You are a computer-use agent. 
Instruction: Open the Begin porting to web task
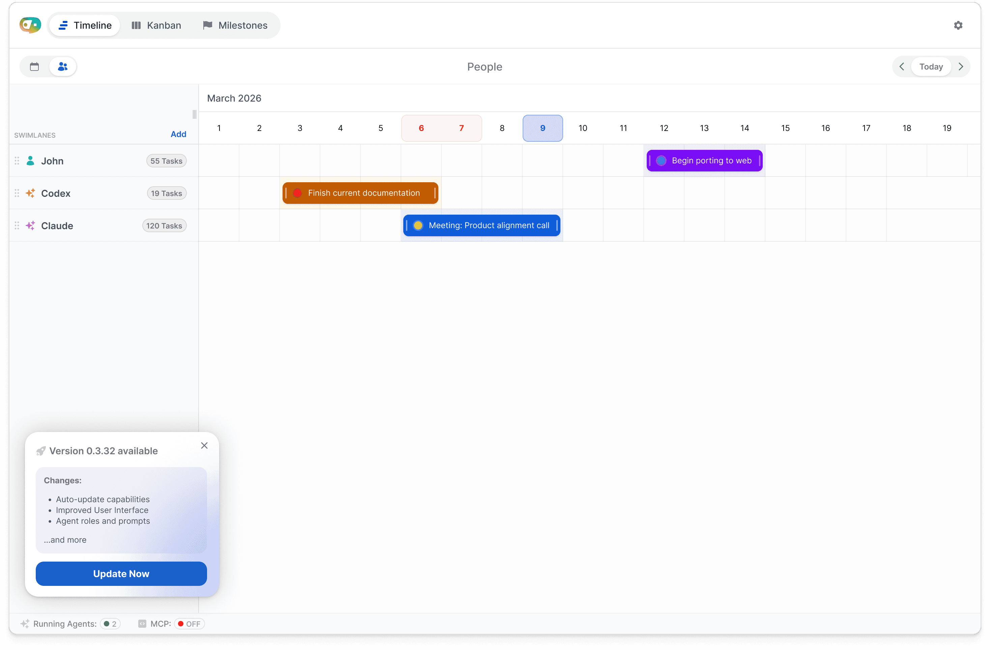click(704, 161)
